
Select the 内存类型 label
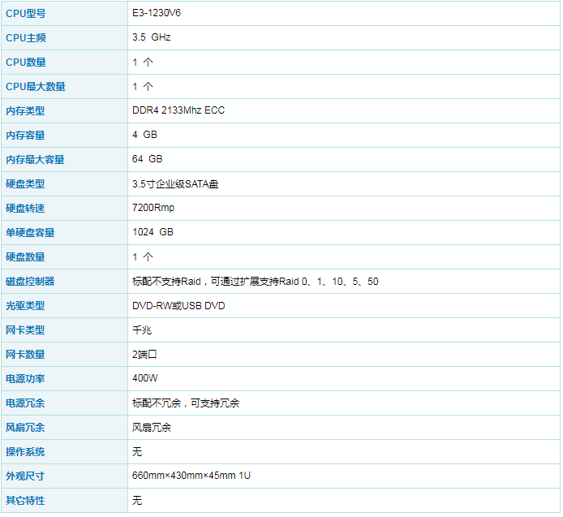coord(25,111)
